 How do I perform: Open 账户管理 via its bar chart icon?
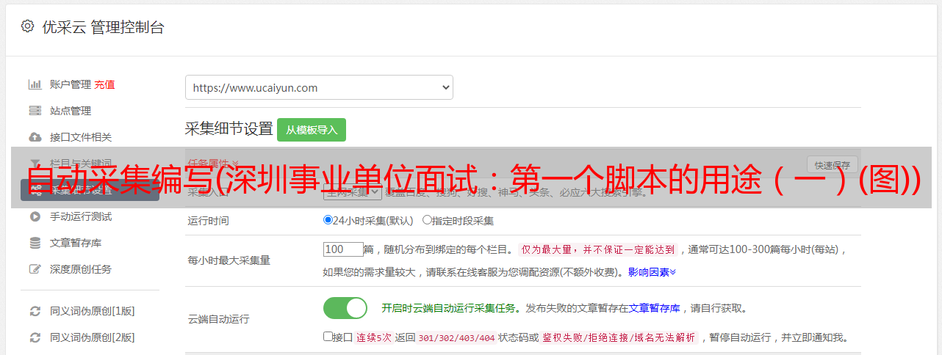tap(35, 84)
